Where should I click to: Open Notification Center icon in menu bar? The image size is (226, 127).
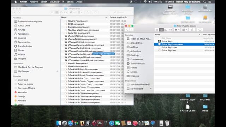click(210, 2)
